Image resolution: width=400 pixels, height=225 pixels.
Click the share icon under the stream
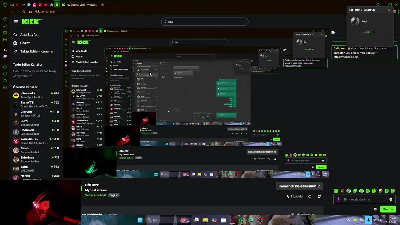click(x=309, y=197)
